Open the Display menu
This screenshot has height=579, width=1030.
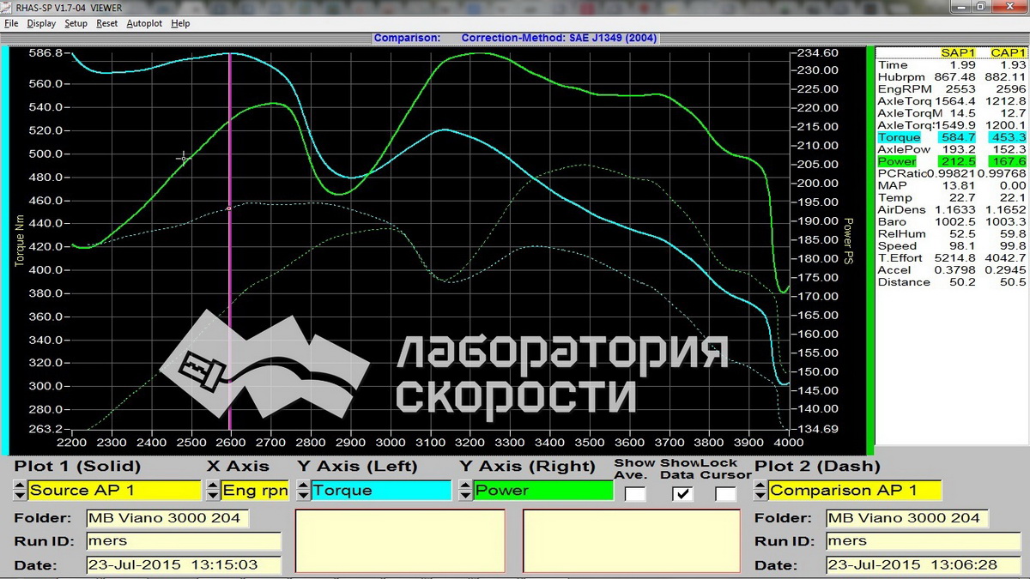point(41,23)
